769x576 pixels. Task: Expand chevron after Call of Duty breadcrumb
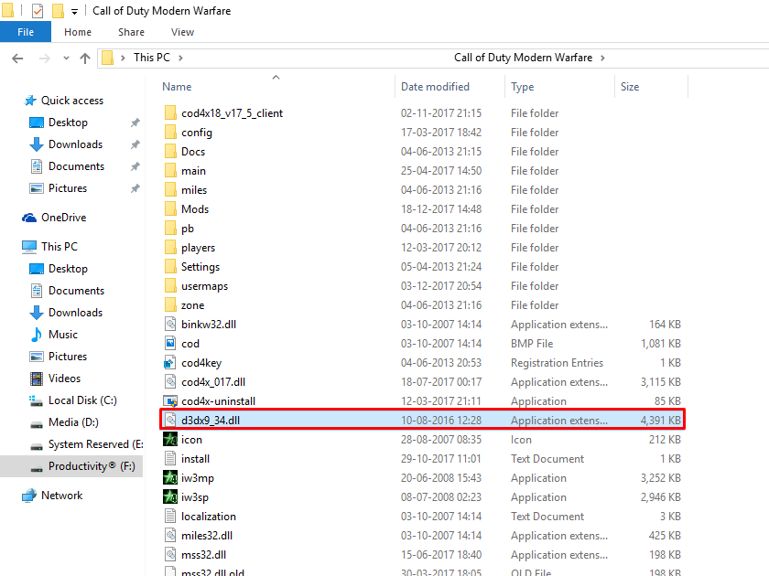[x=602, y=58]
